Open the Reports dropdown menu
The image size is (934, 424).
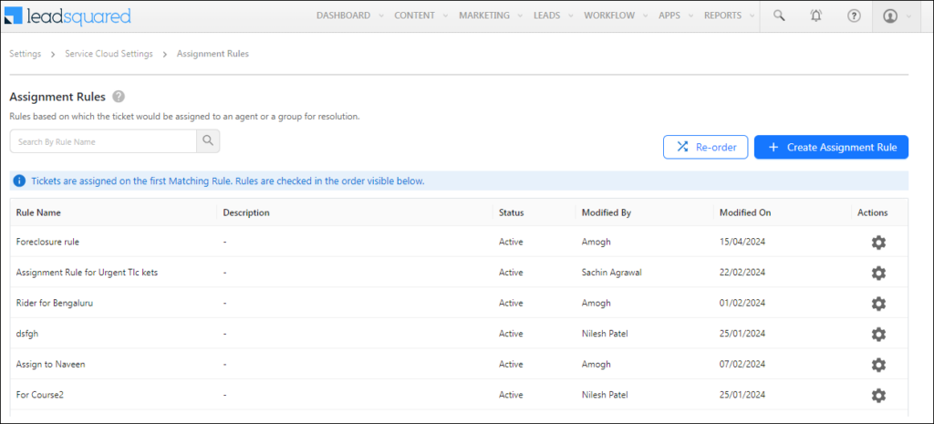click(x=734, y=16)
